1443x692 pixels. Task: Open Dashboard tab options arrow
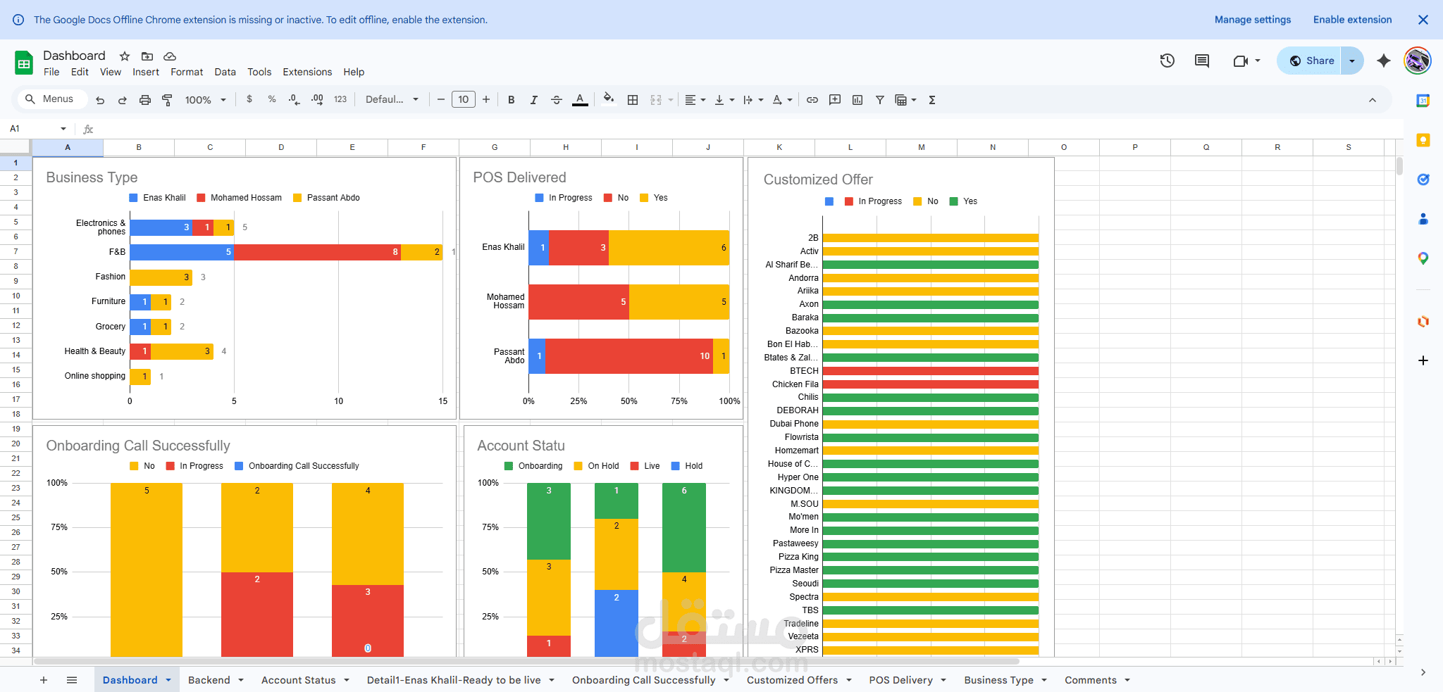click(168, 680)
